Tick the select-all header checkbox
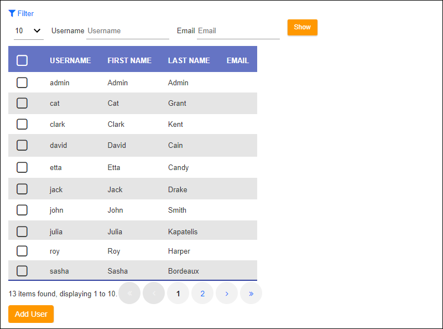This screenshot has width=443, height=329. (22, 60)
